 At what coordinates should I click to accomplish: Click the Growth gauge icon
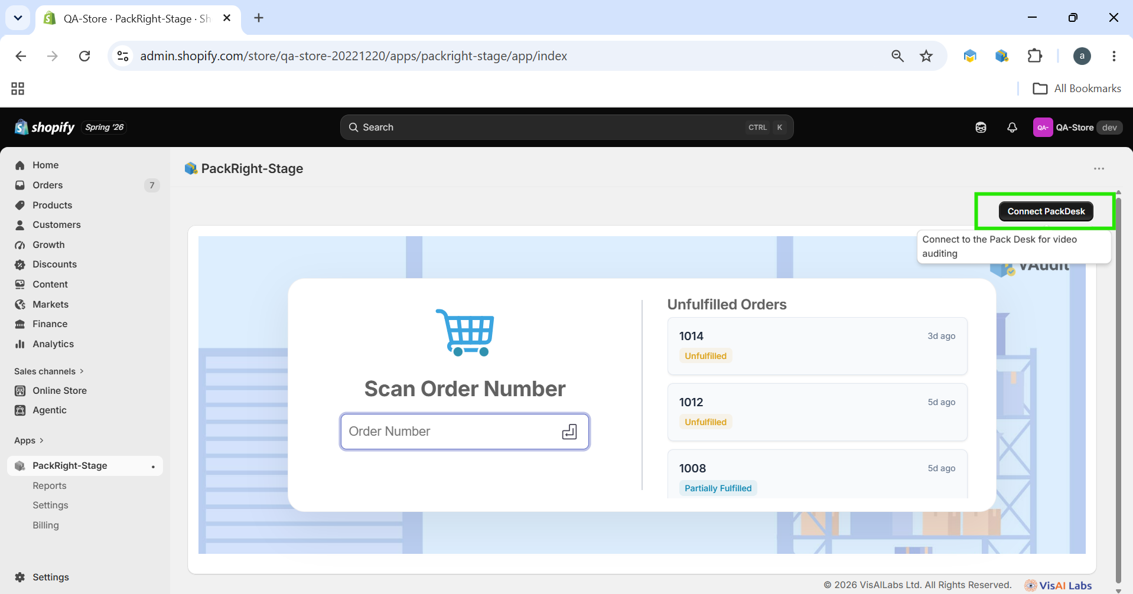coord(20,245)
